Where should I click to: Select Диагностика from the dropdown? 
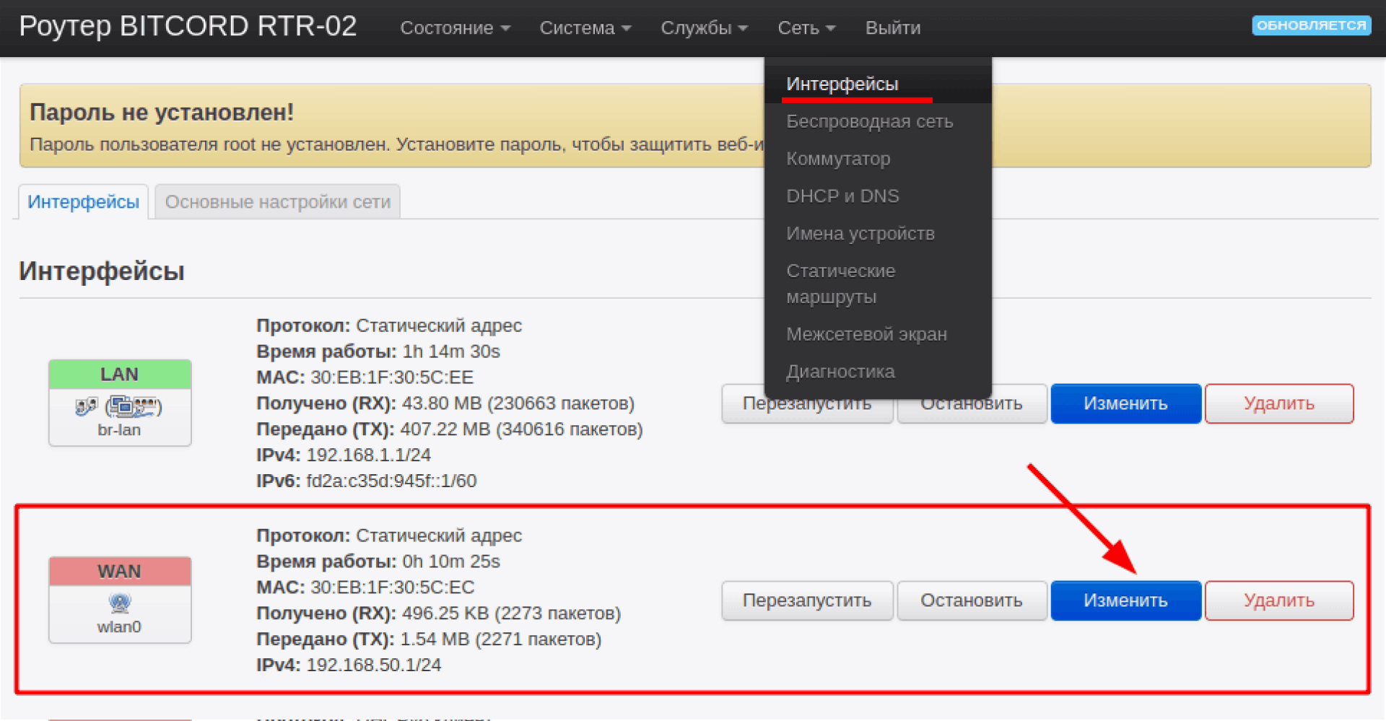[x=840, y=372]
